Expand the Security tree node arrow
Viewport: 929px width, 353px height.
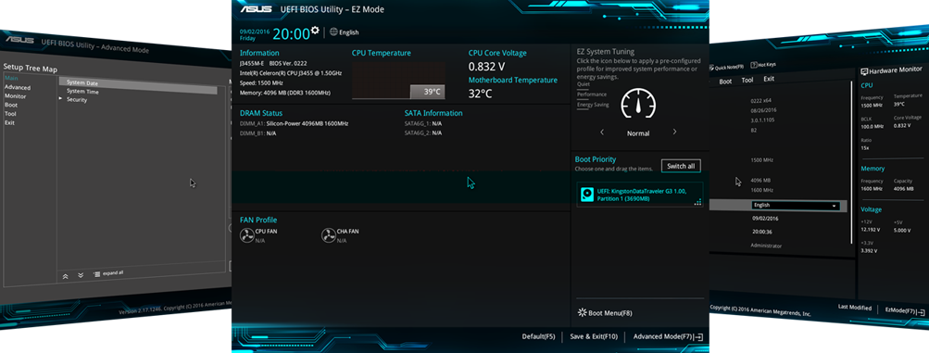tap(60, 99)
